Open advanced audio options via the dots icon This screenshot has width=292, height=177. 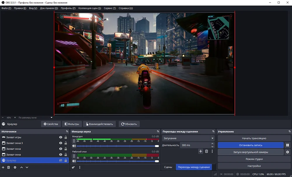click(x=80, y=167)
